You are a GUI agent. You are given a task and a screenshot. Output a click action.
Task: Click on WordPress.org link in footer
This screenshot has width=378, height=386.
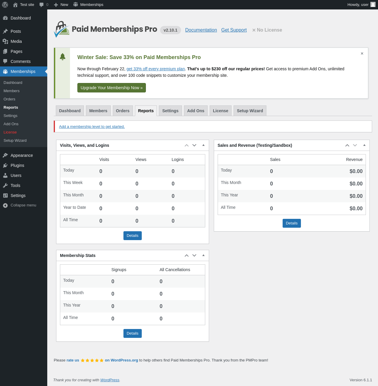(x=121, y=360)
